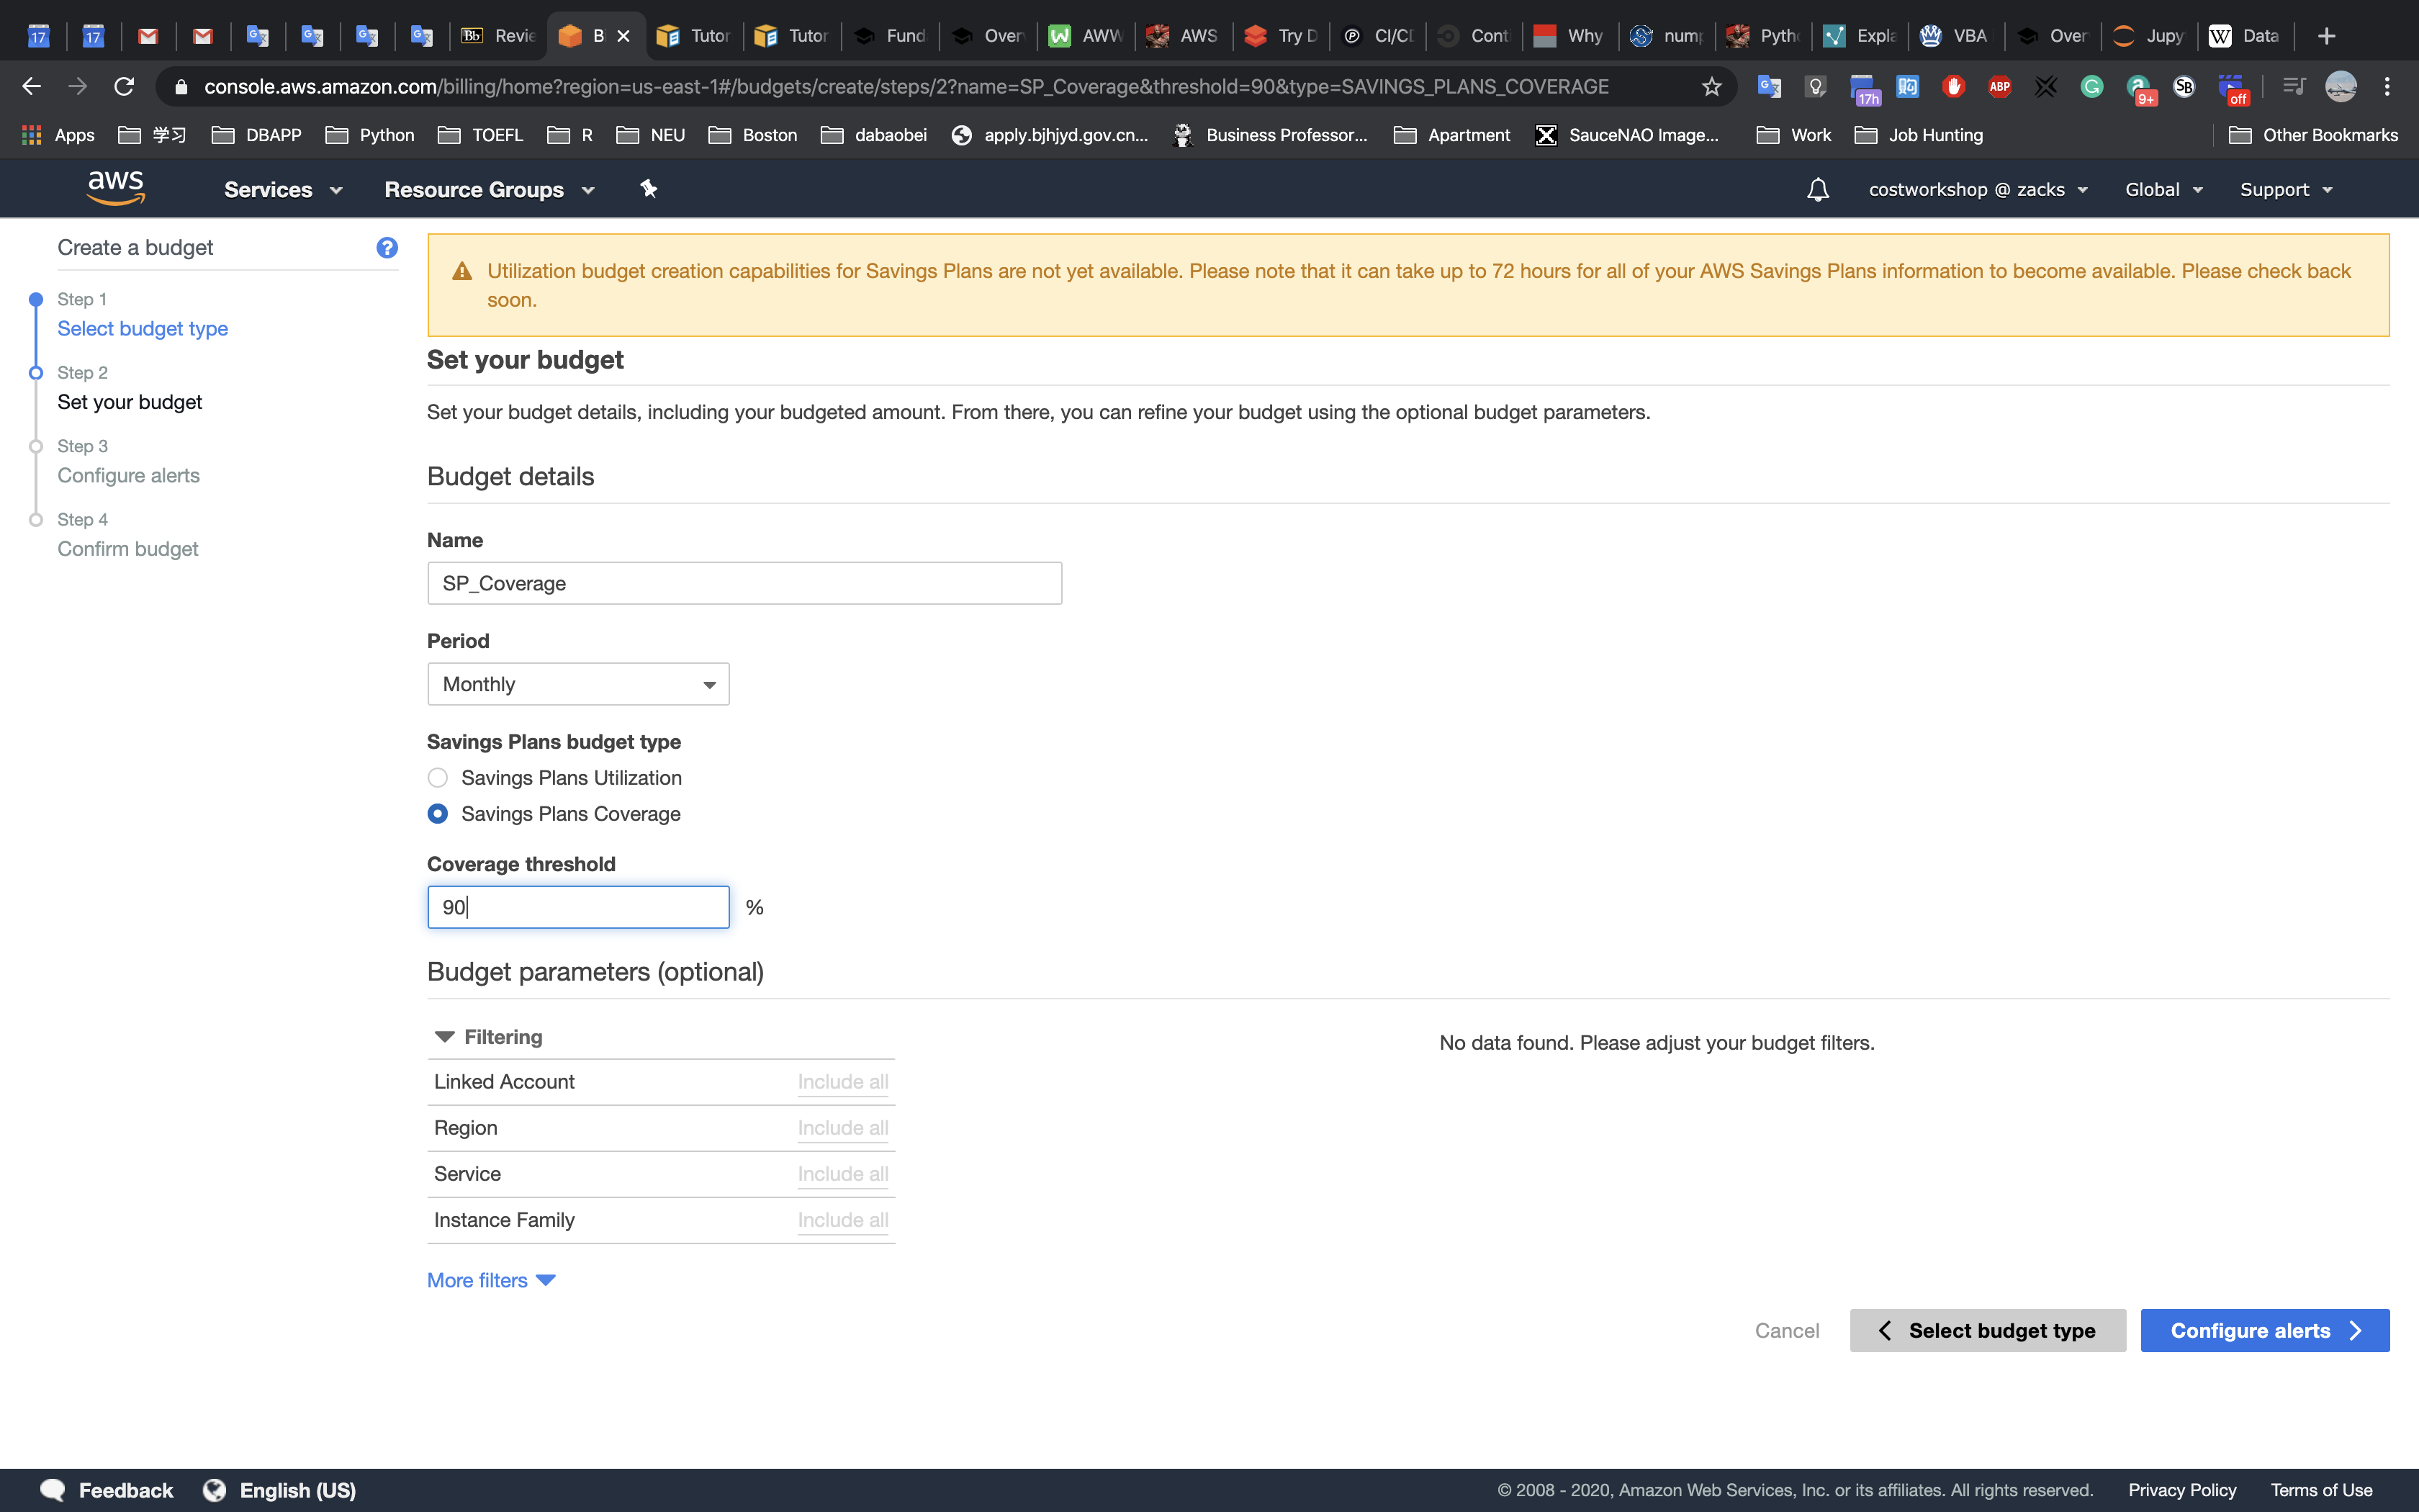Open the Services menu
This screenshot has height=1512, width=2419.
[283, 189]
